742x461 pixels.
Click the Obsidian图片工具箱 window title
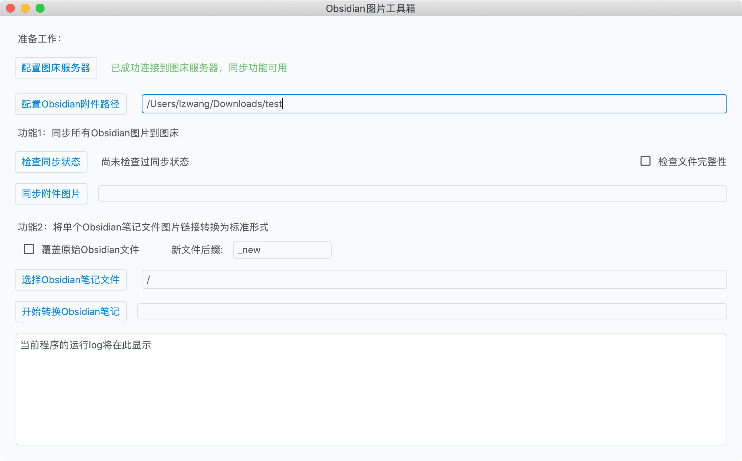coord(370,9)
